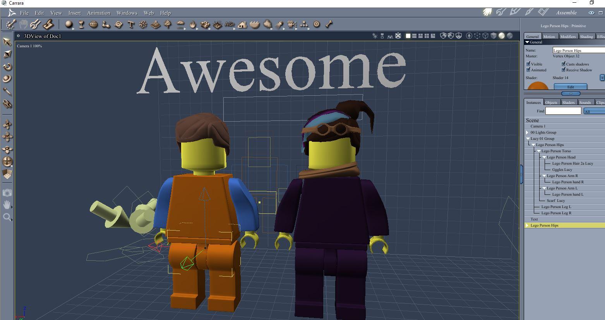Open the Render room film icon
Viewport: 605px width, 320px height.
pyautogui.click(x=543, y=12)
